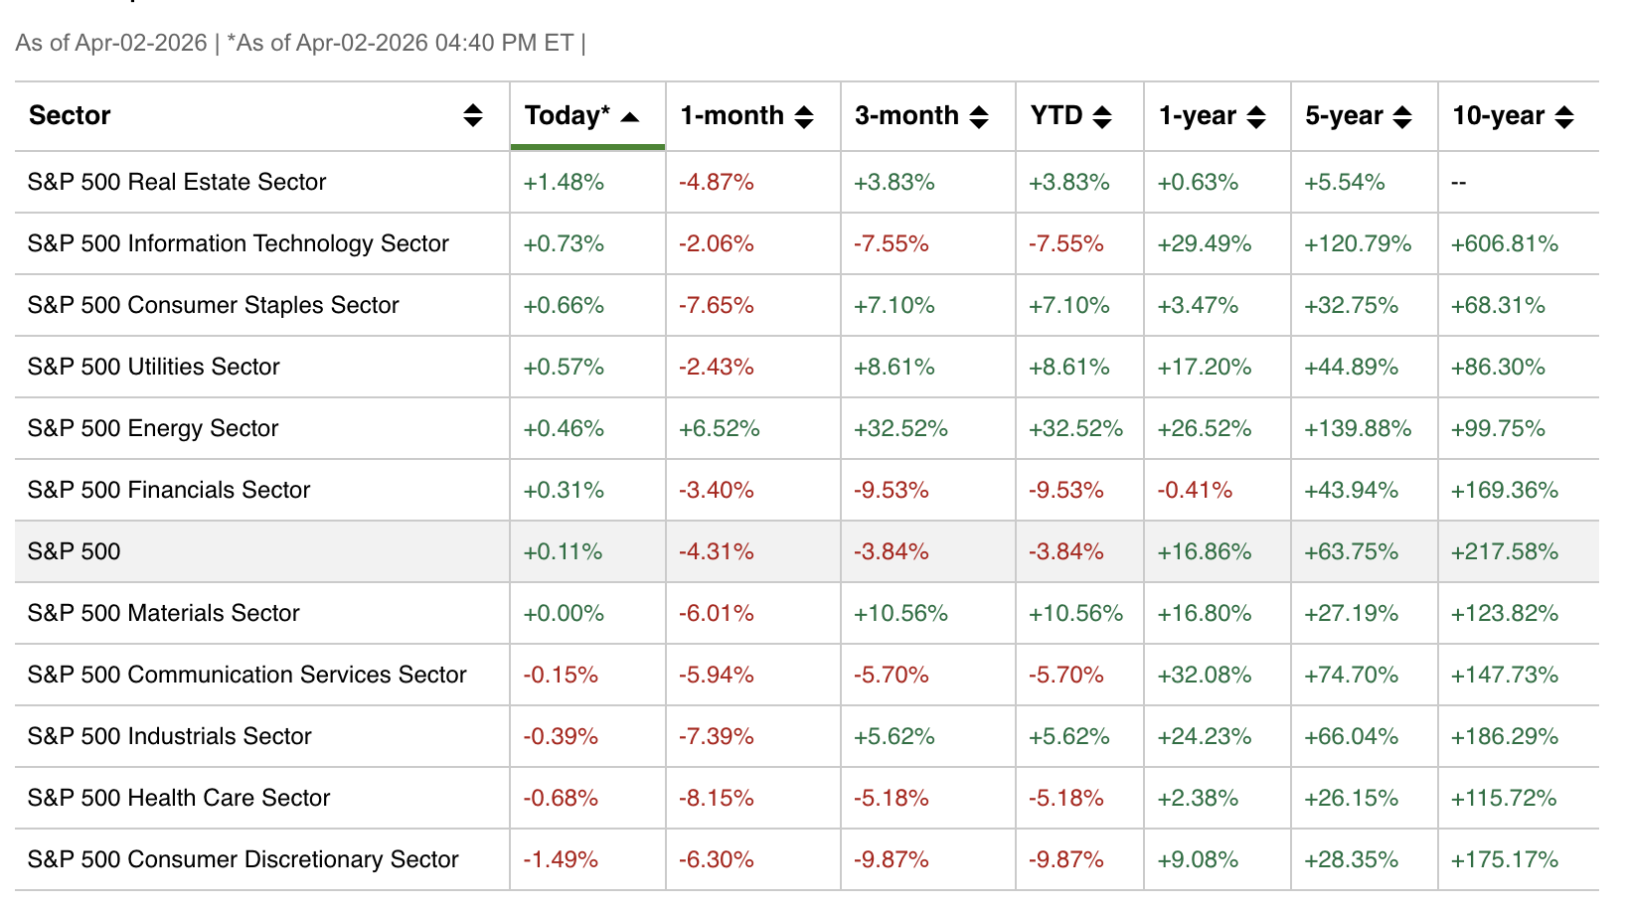Sort the table by 1-month performance
The height and width of the screenshot is (910, 1626).
click(x=804, y=115)
